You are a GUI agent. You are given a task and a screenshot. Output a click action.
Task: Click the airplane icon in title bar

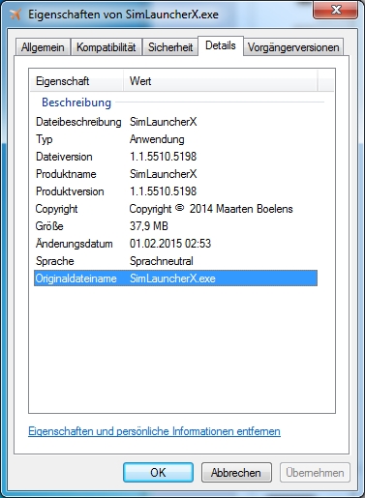tap(15, 15)
